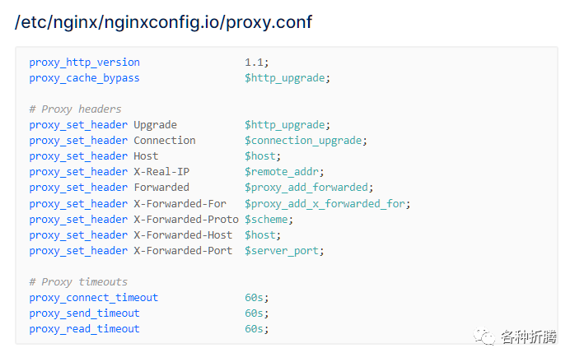This screenshot has width=575, height=362.
Task: Click the $proxy_add_x_forwarded_for variable
Action: (325, 204)
